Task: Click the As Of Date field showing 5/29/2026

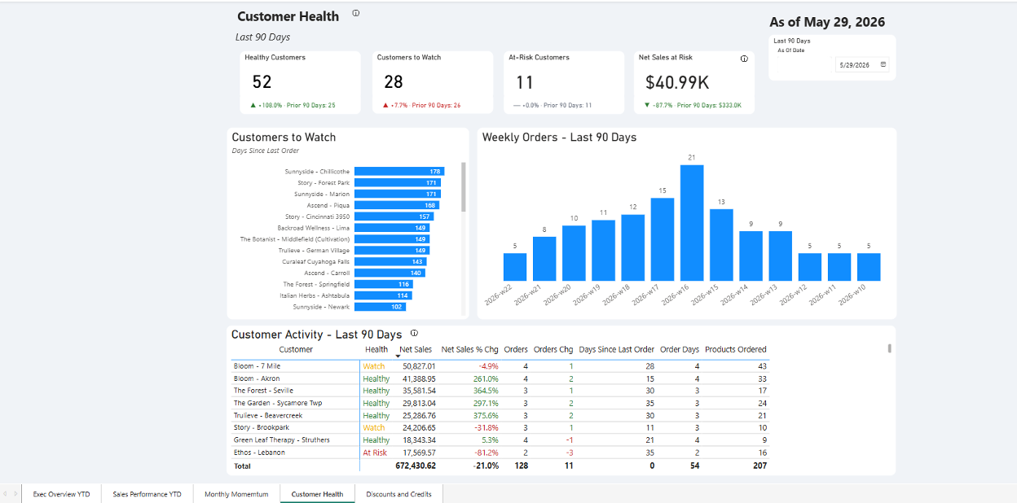Action: [863, 65]
